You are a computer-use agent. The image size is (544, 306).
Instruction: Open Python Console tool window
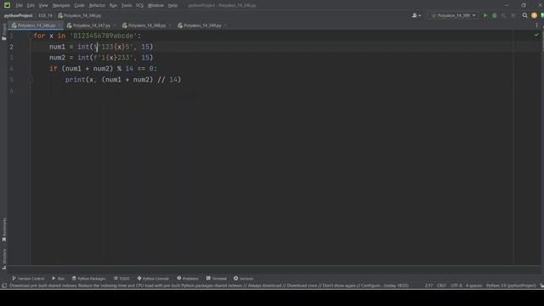click(x=153, y=278)
